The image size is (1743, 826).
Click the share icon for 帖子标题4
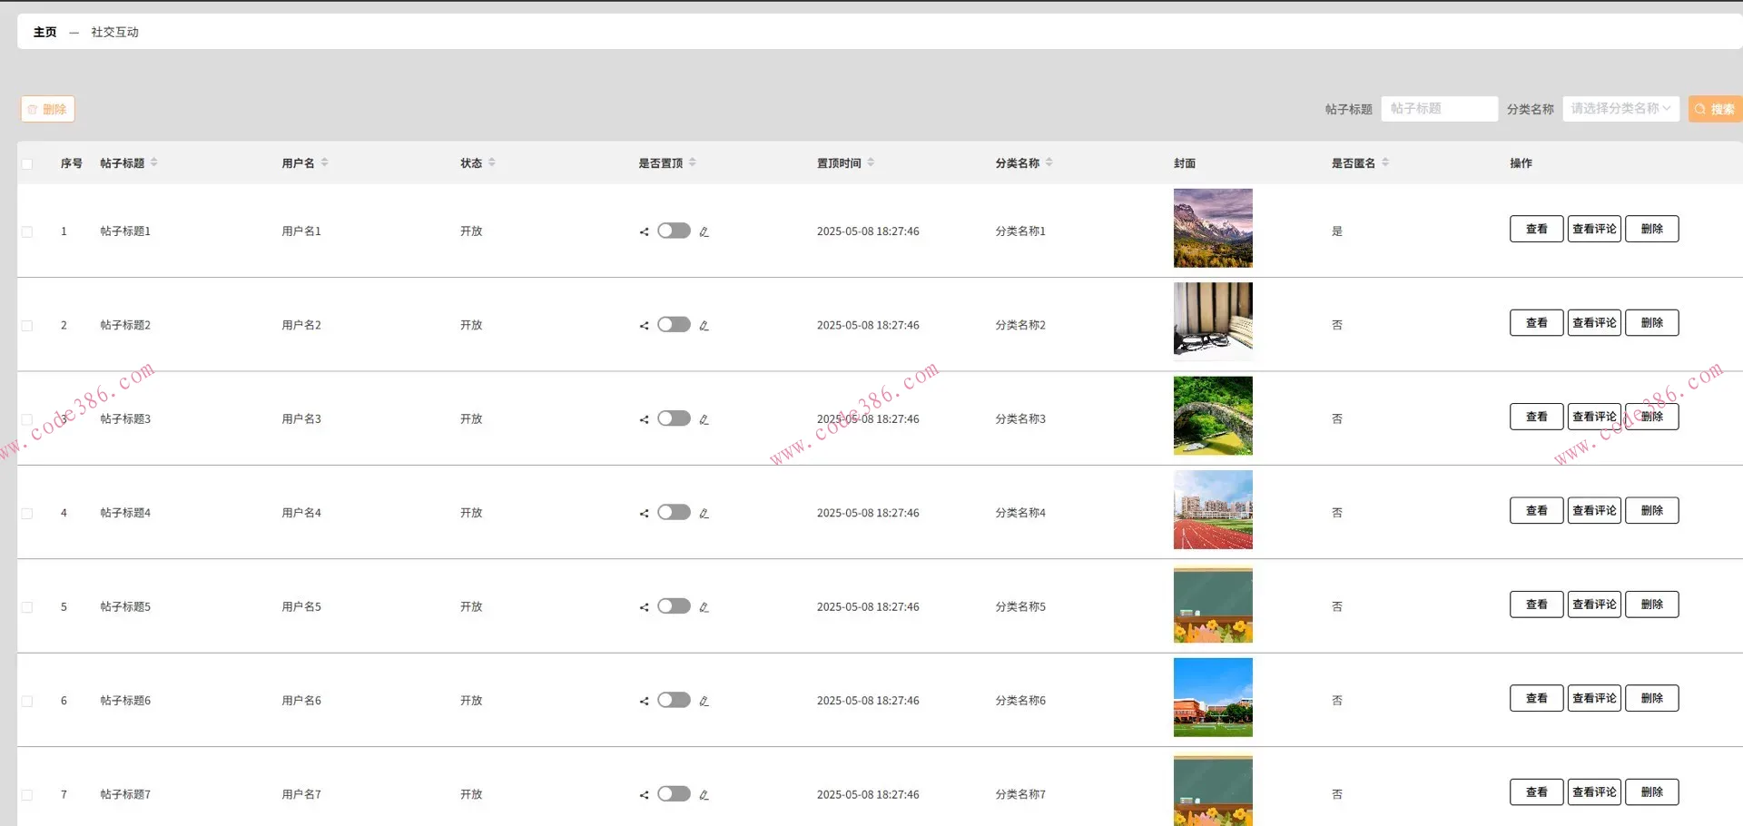(644, 514)
